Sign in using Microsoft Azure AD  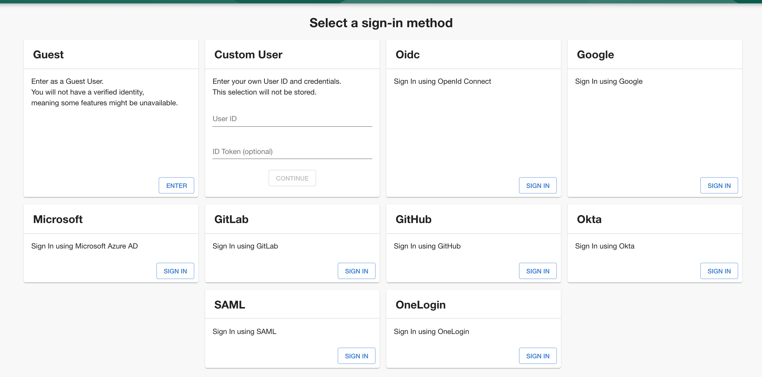(175, 271)
